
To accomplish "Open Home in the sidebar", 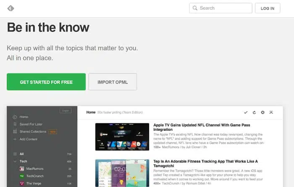I will click(24, 117).
